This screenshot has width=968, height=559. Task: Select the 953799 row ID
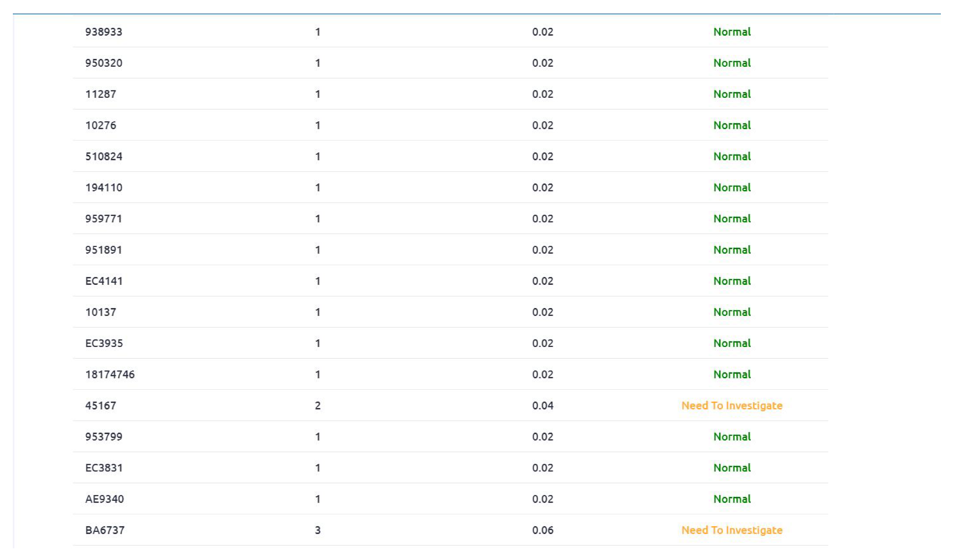[104, 437]
